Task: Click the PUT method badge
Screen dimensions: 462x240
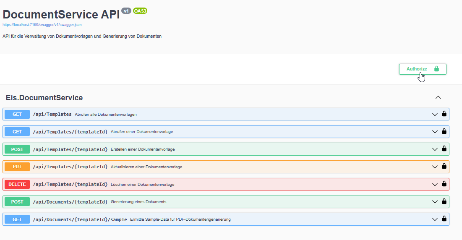Action: [17, 167]
